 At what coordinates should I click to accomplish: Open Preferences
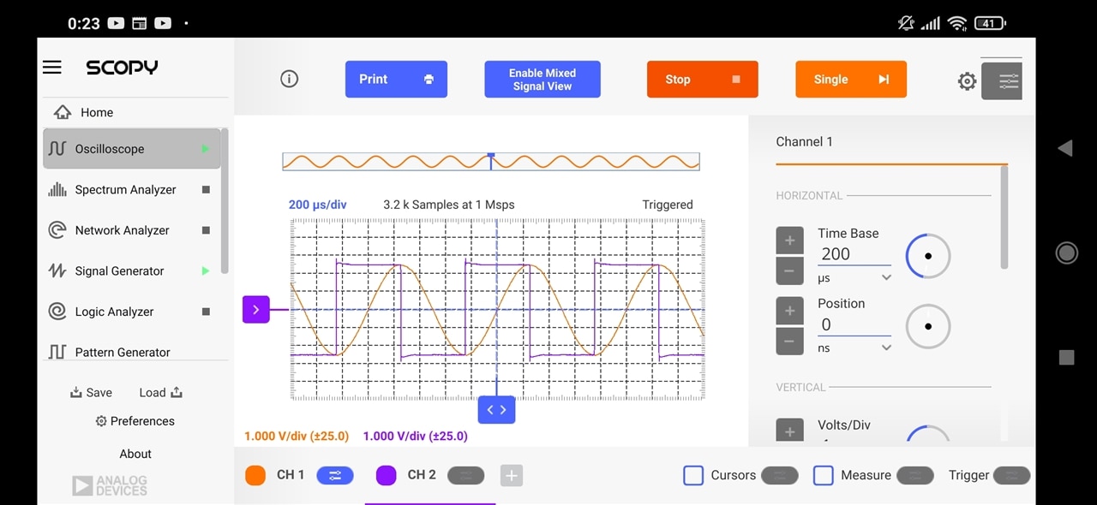[x=135, y=421]
